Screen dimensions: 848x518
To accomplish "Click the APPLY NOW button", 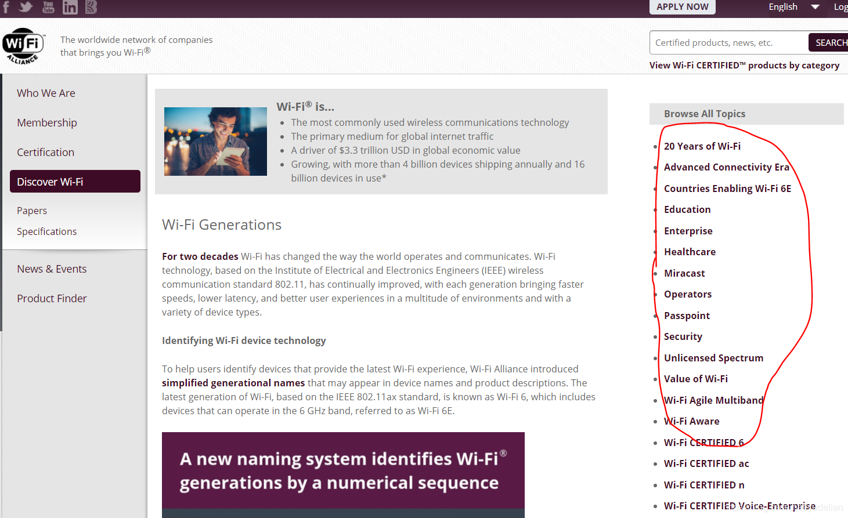I will click(682, 7).
